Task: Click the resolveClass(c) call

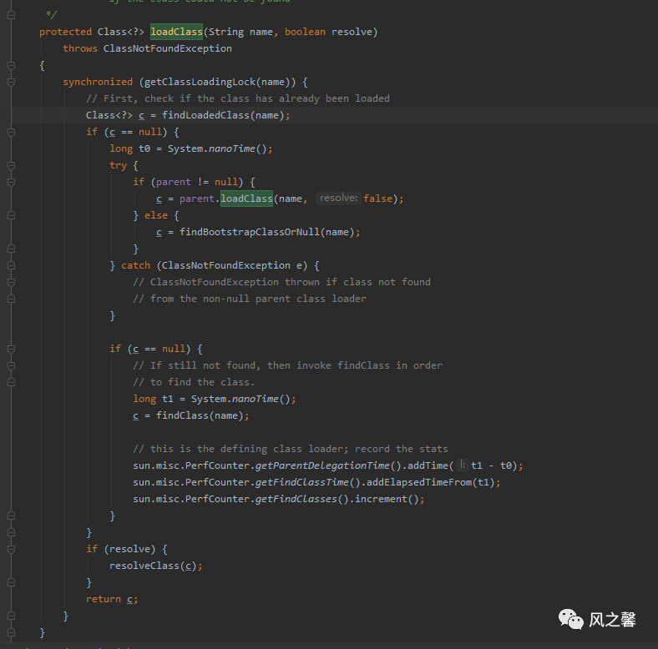Action: pyautogui.click(x=153, y=566)
